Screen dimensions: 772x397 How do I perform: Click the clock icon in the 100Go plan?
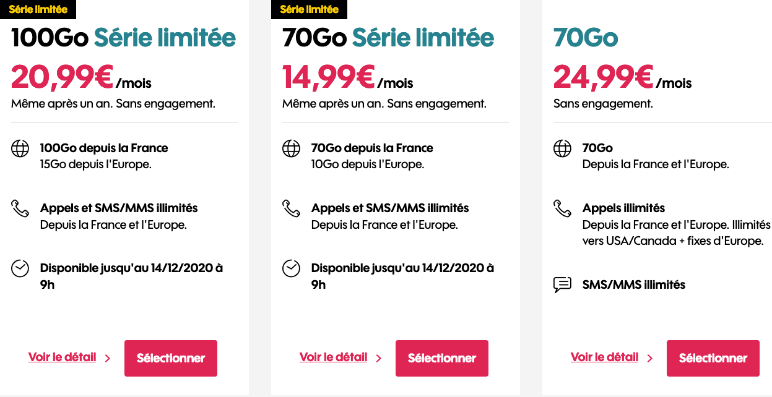coord(20,268)
